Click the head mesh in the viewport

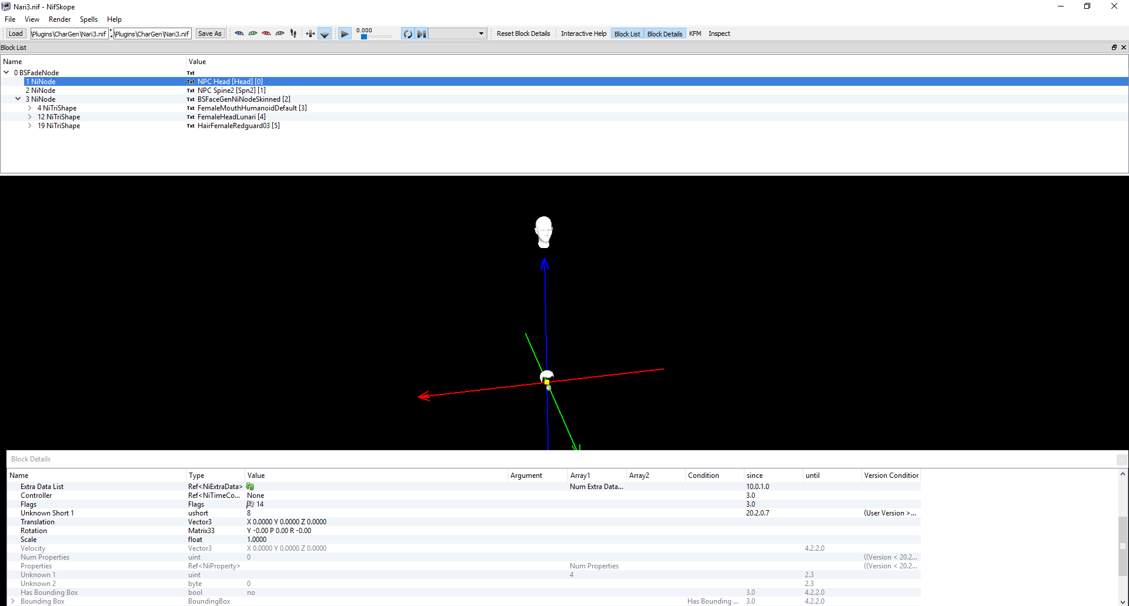(544, 232)
